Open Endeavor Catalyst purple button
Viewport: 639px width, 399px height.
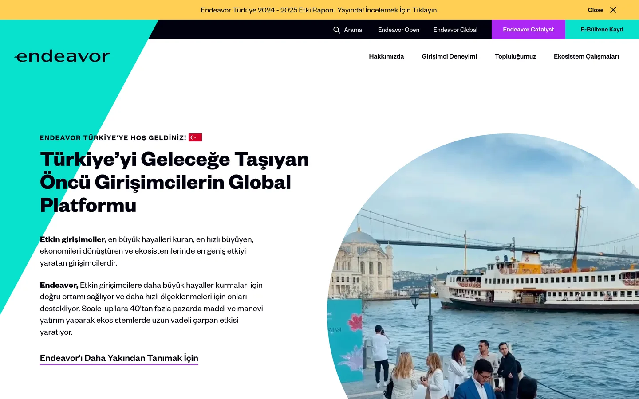[x=529, y=29]
